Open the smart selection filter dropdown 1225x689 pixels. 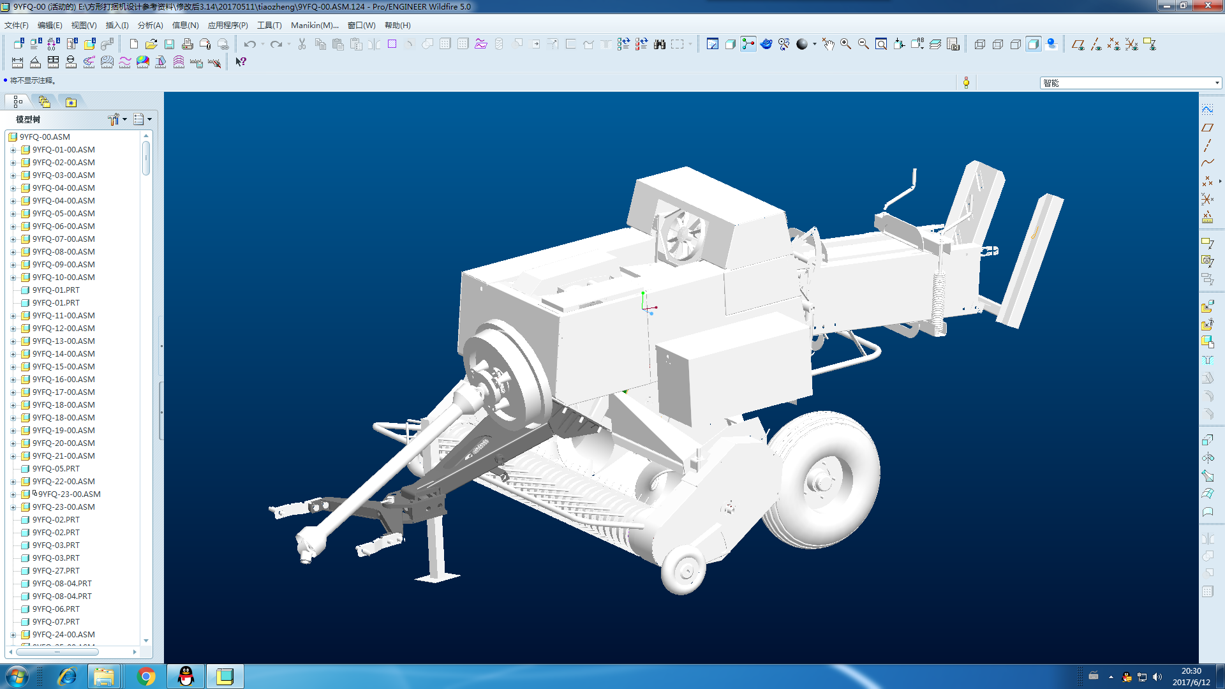point(1217,83)
